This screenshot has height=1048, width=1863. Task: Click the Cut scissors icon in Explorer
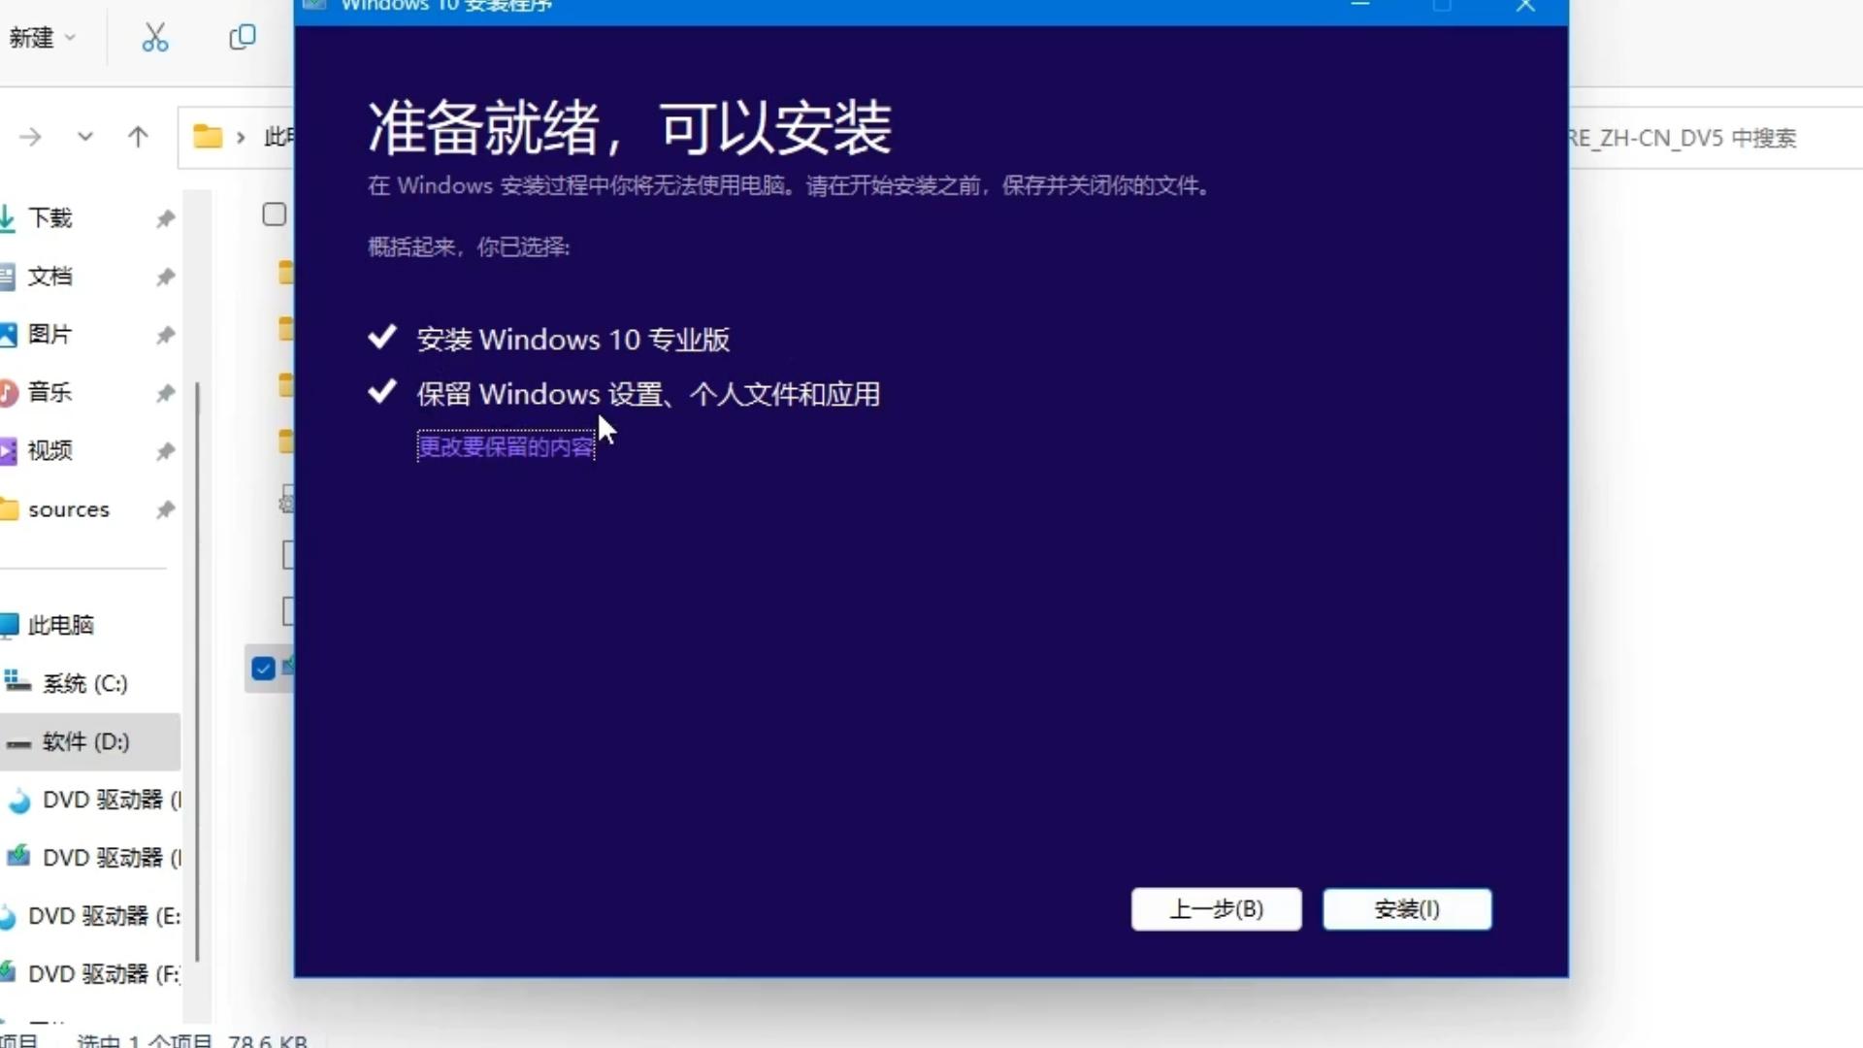coord(155,38)
